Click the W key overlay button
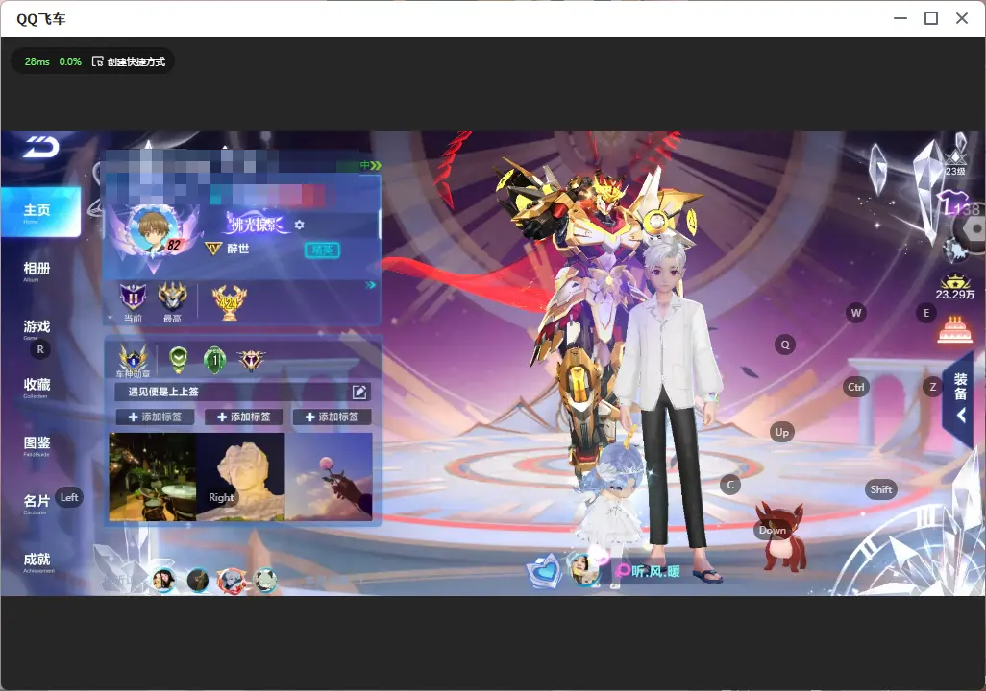The height and width of the screenshot is (691, 986). click(856, 313)
